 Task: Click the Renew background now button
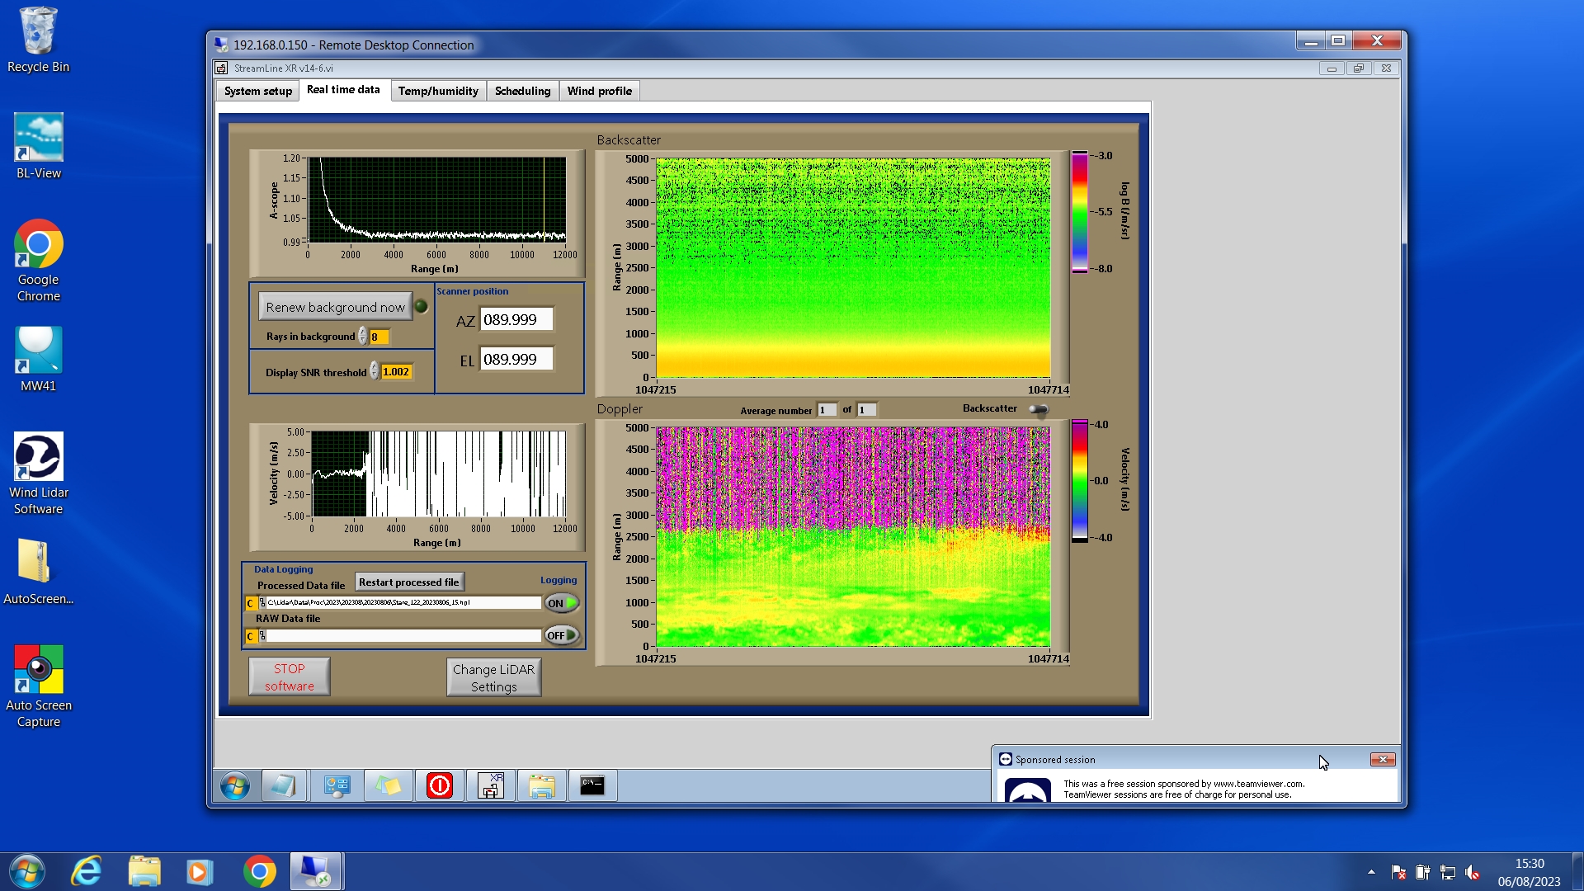point(335,307)
